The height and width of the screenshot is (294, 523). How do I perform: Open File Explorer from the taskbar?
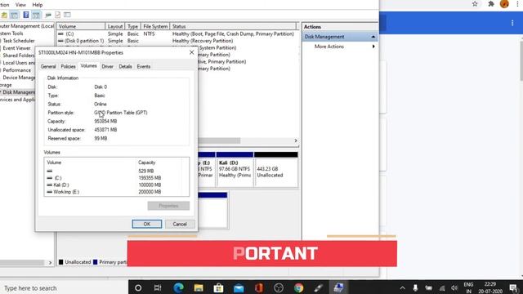point(199,287)
